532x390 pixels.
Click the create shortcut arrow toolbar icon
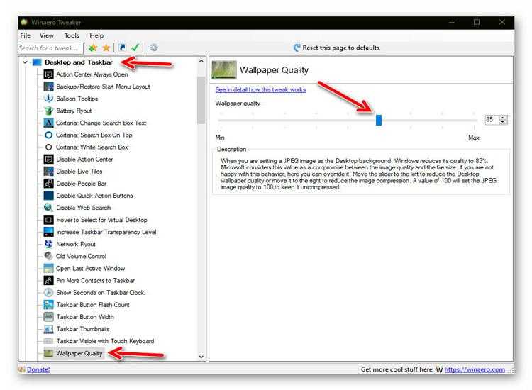coord(122,48)
